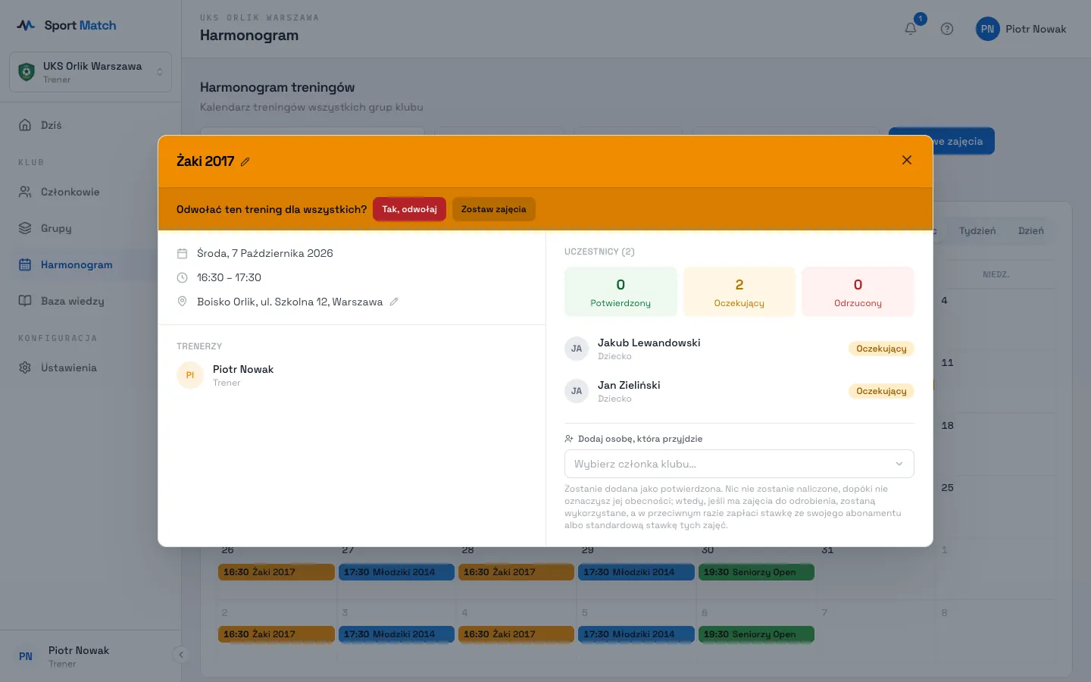Expand the UKS Orlik Warszawa club switcher
The width and height of the screenshot is (1091, 682).
[91, 72]
